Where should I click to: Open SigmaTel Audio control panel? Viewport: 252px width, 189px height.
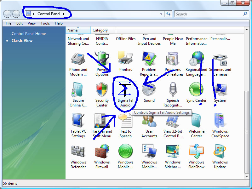pyautogui.click(x=125, y=95)
